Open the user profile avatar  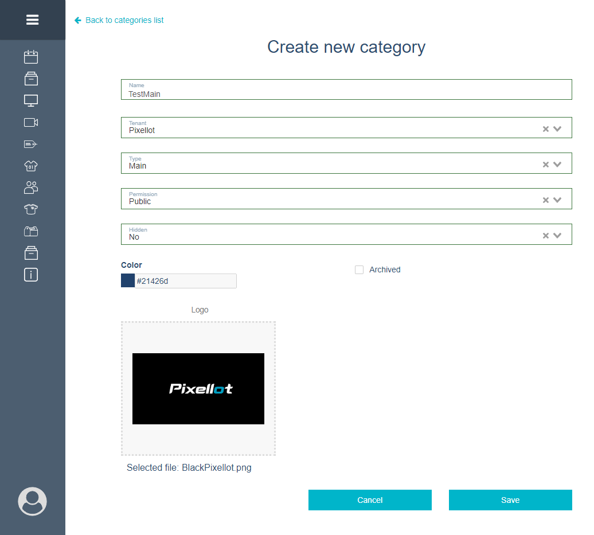tap(32, 501)
